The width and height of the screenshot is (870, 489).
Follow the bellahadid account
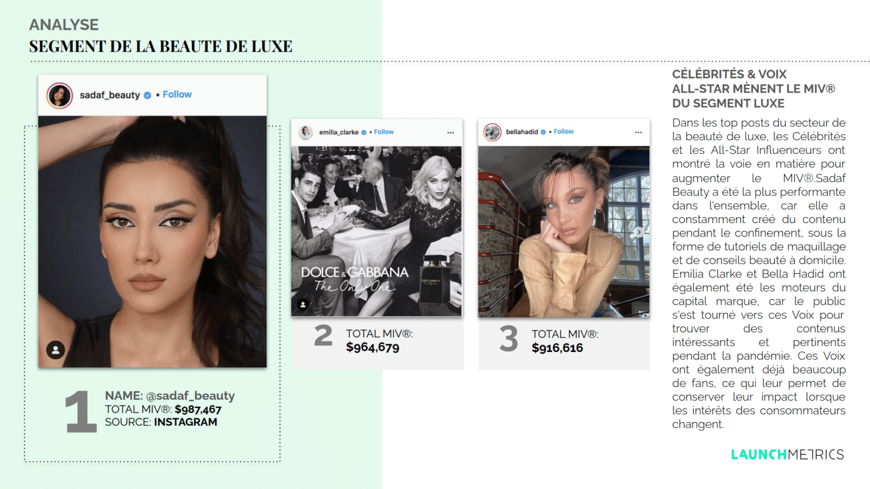tap(564, 132)
